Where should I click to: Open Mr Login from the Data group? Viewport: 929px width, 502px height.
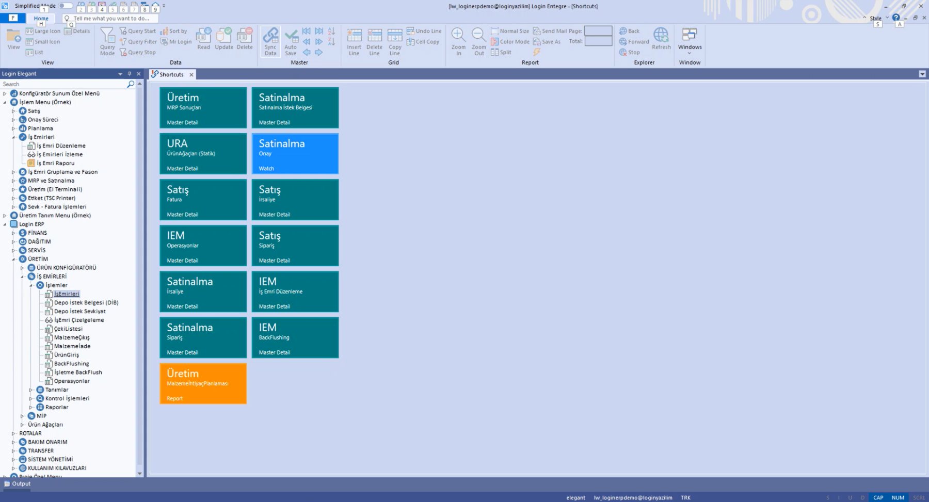[x=176, y=42]
